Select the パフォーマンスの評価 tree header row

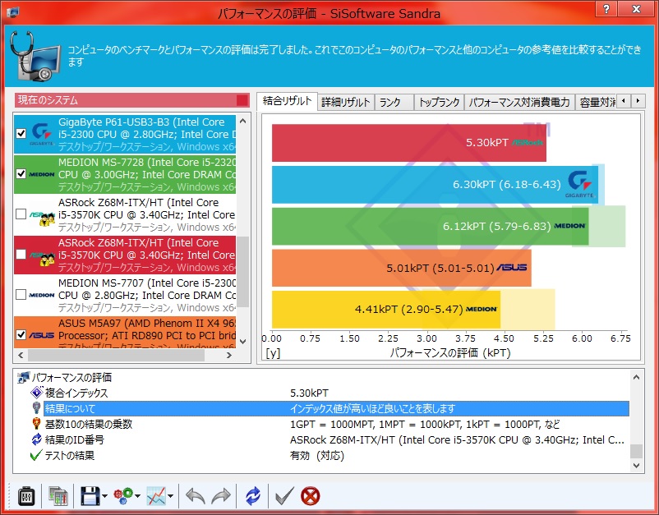tap(321, 377)
